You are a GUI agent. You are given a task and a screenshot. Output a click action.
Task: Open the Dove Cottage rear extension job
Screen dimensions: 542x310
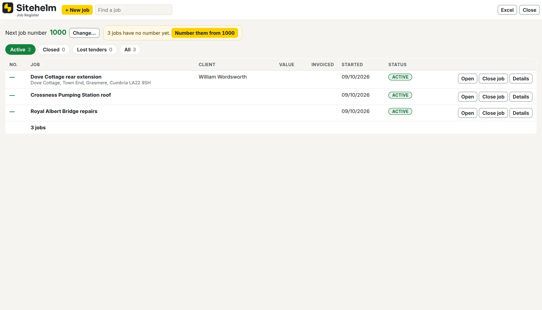point(468,79)
